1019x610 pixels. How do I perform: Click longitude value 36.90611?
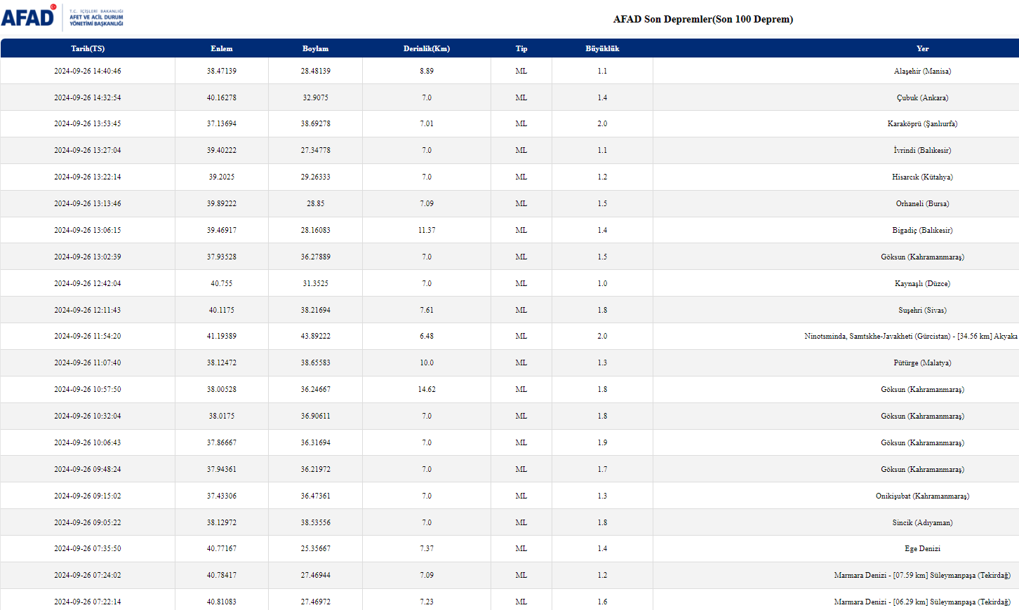pos(316,416)
